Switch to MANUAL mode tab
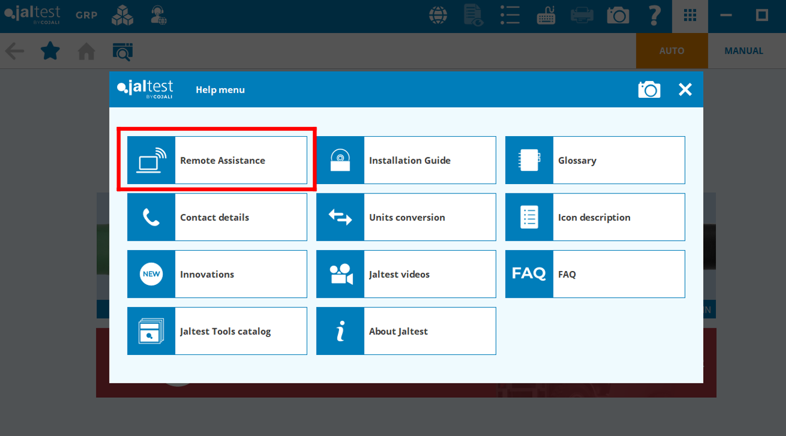 [x=744, y=51]
